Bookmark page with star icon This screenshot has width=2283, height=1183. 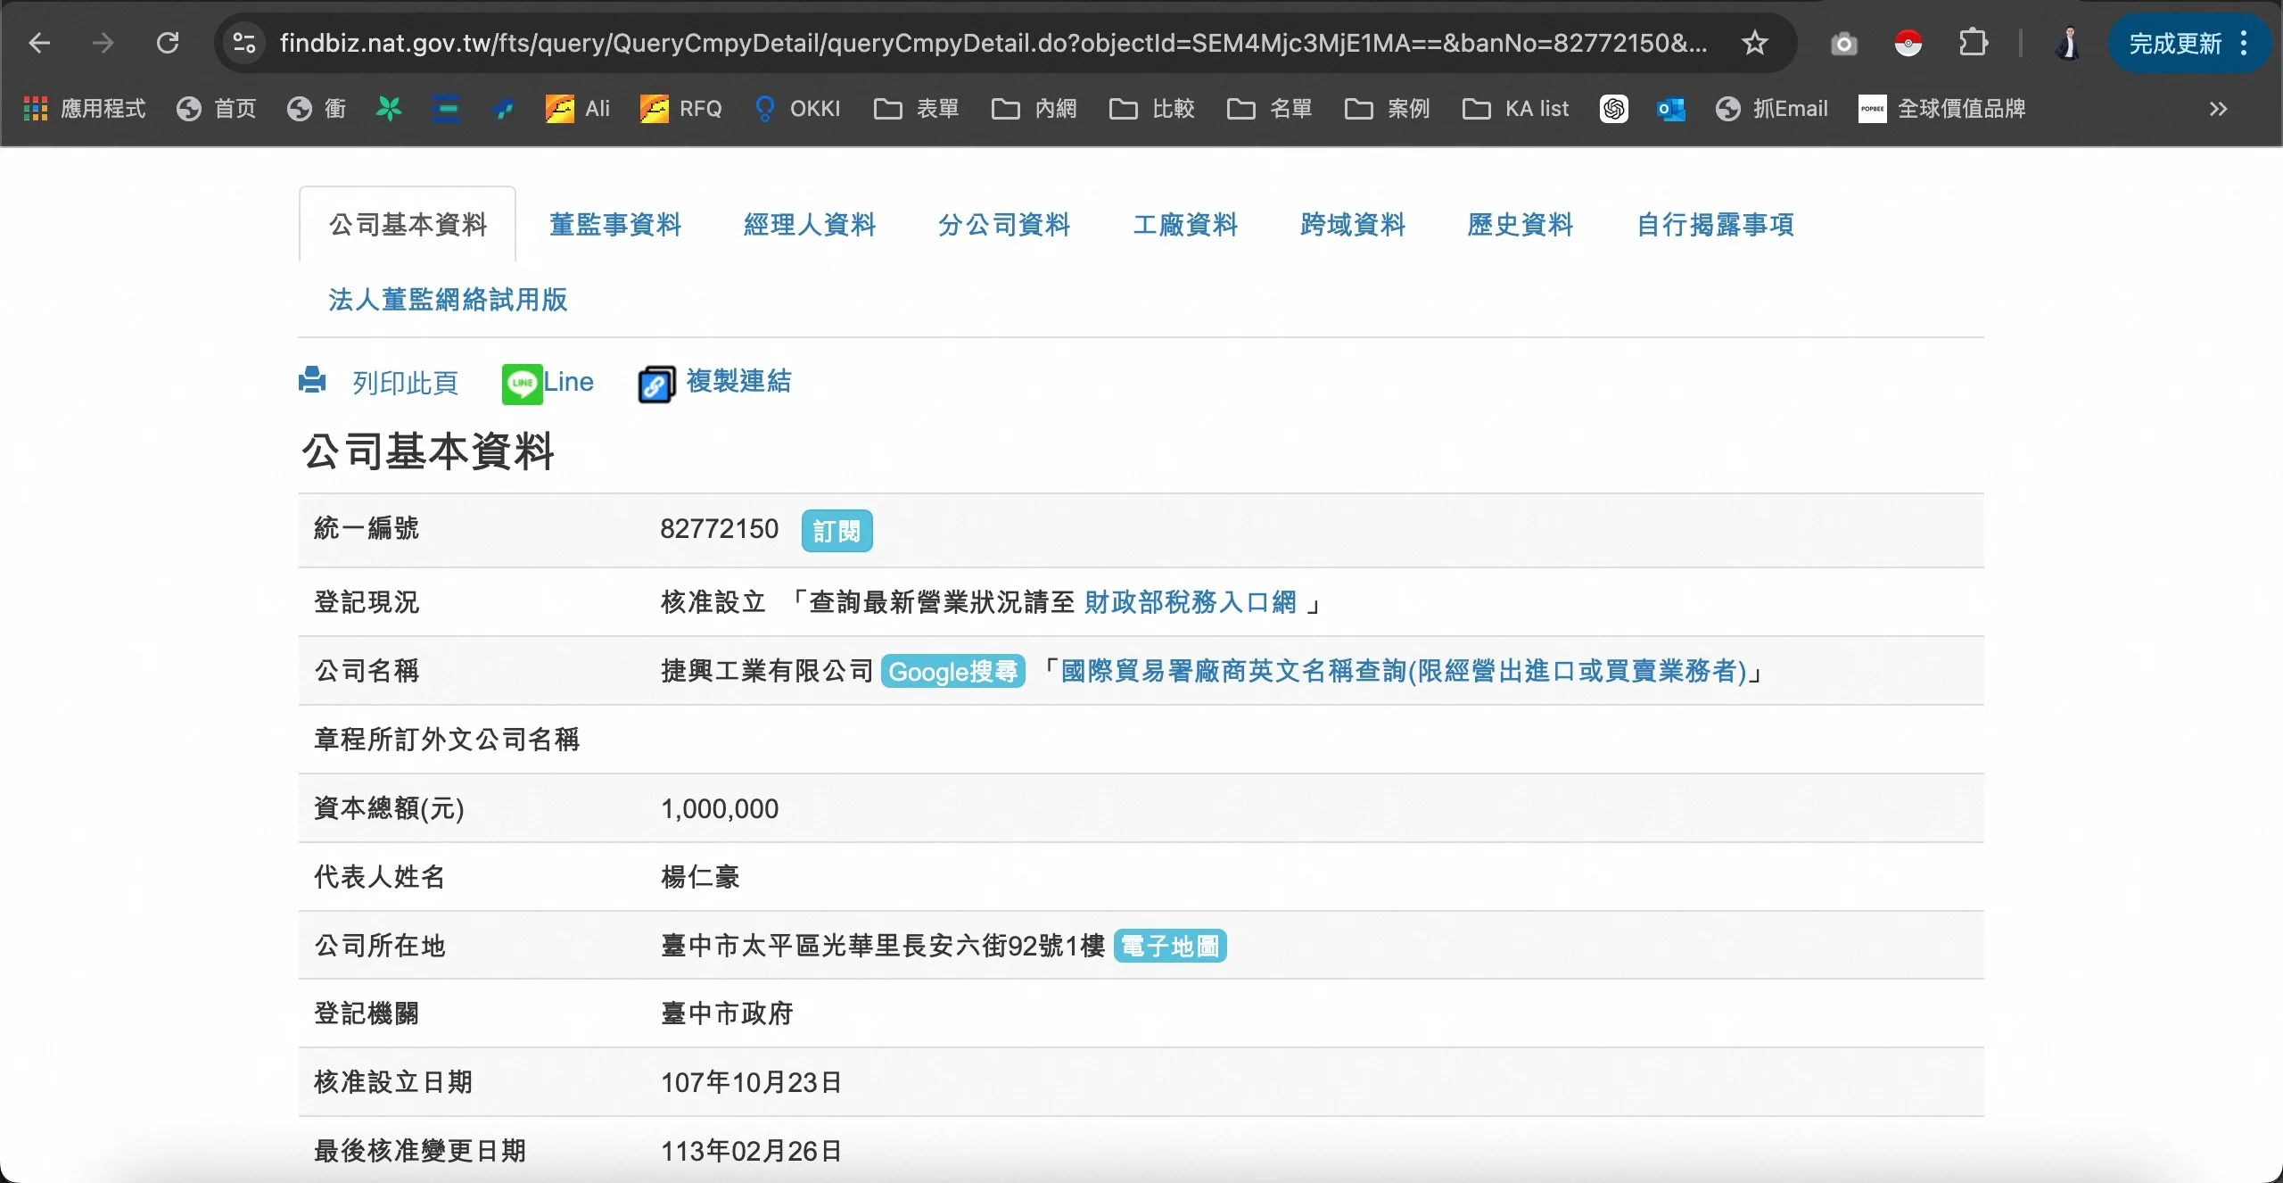coord(1755,43)
